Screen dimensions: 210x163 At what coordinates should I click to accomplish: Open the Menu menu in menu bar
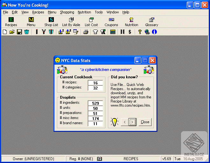(x=52, y=12)
